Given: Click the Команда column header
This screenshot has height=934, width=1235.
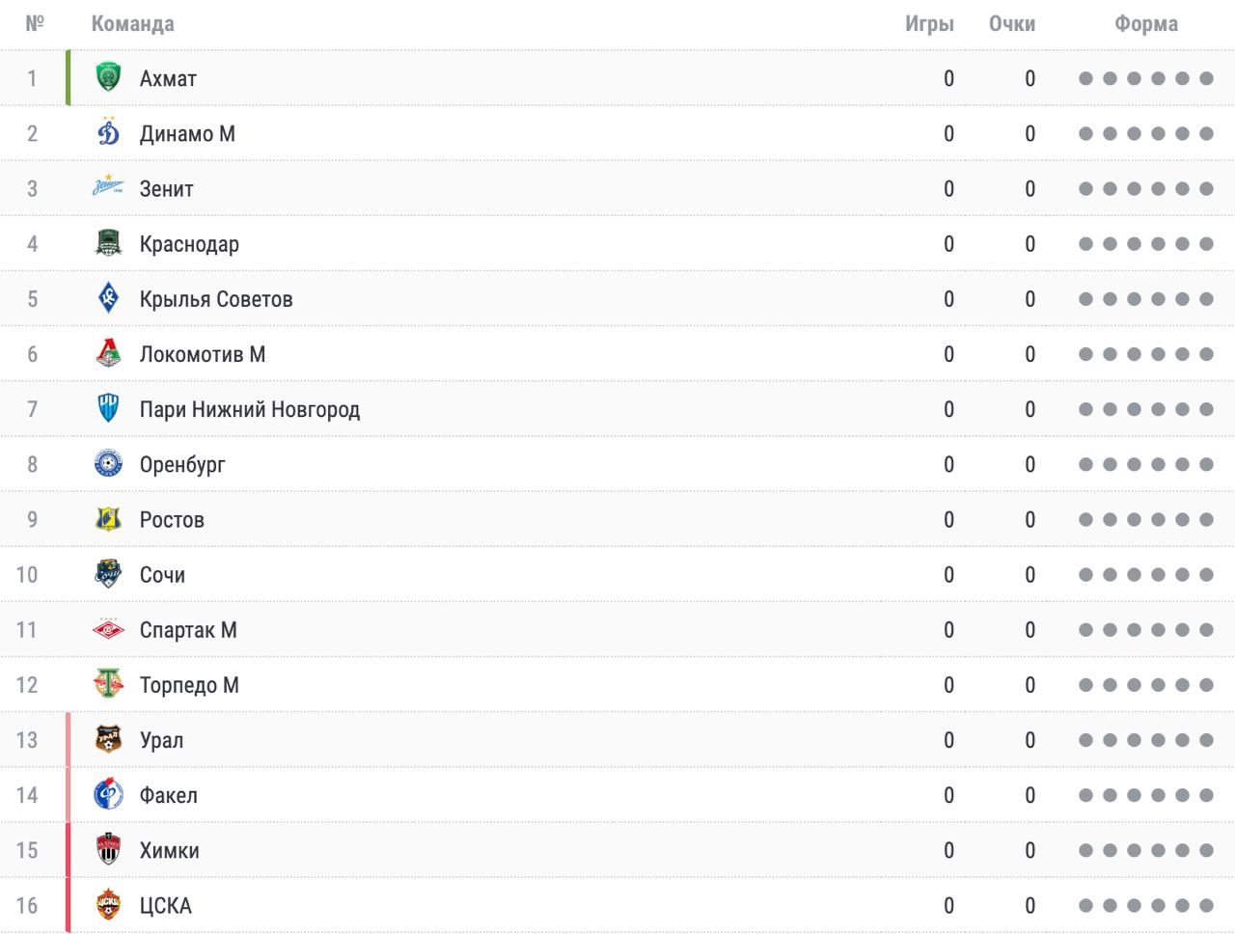Looking at the screenshot, I should click(133, 24).
